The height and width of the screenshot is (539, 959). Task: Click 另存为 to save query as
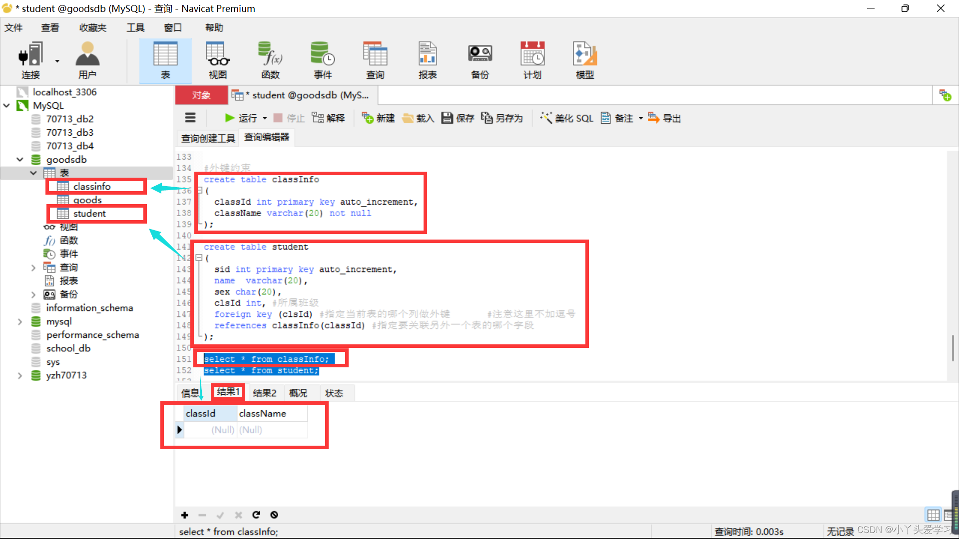502,118
